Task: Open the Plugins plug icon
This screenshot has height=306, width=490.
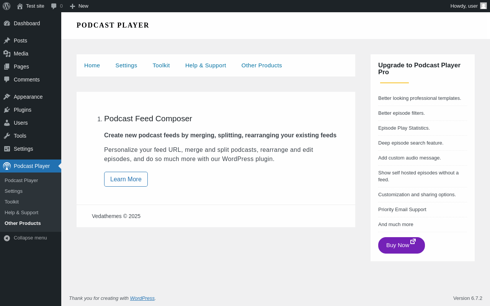Action: point(7,110)
